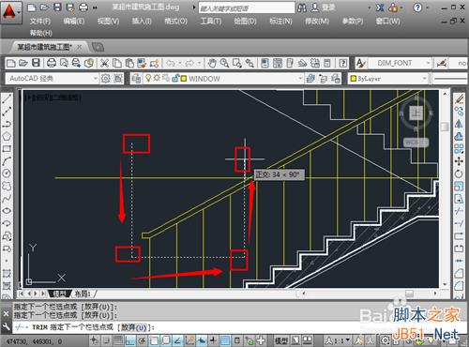Toggle Grid Display in status bar
This screenshot has width=469, height=347.
[118, 340]
